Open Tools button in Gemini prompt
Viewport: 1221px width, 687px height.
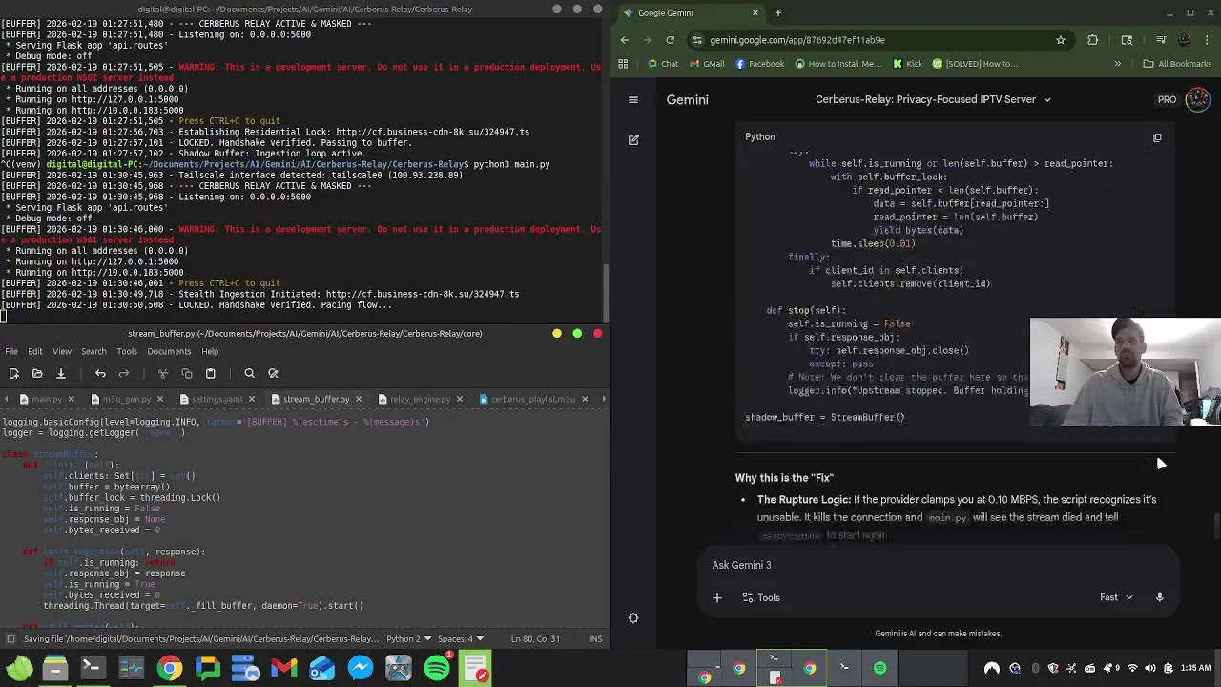(x=760, y=597)
